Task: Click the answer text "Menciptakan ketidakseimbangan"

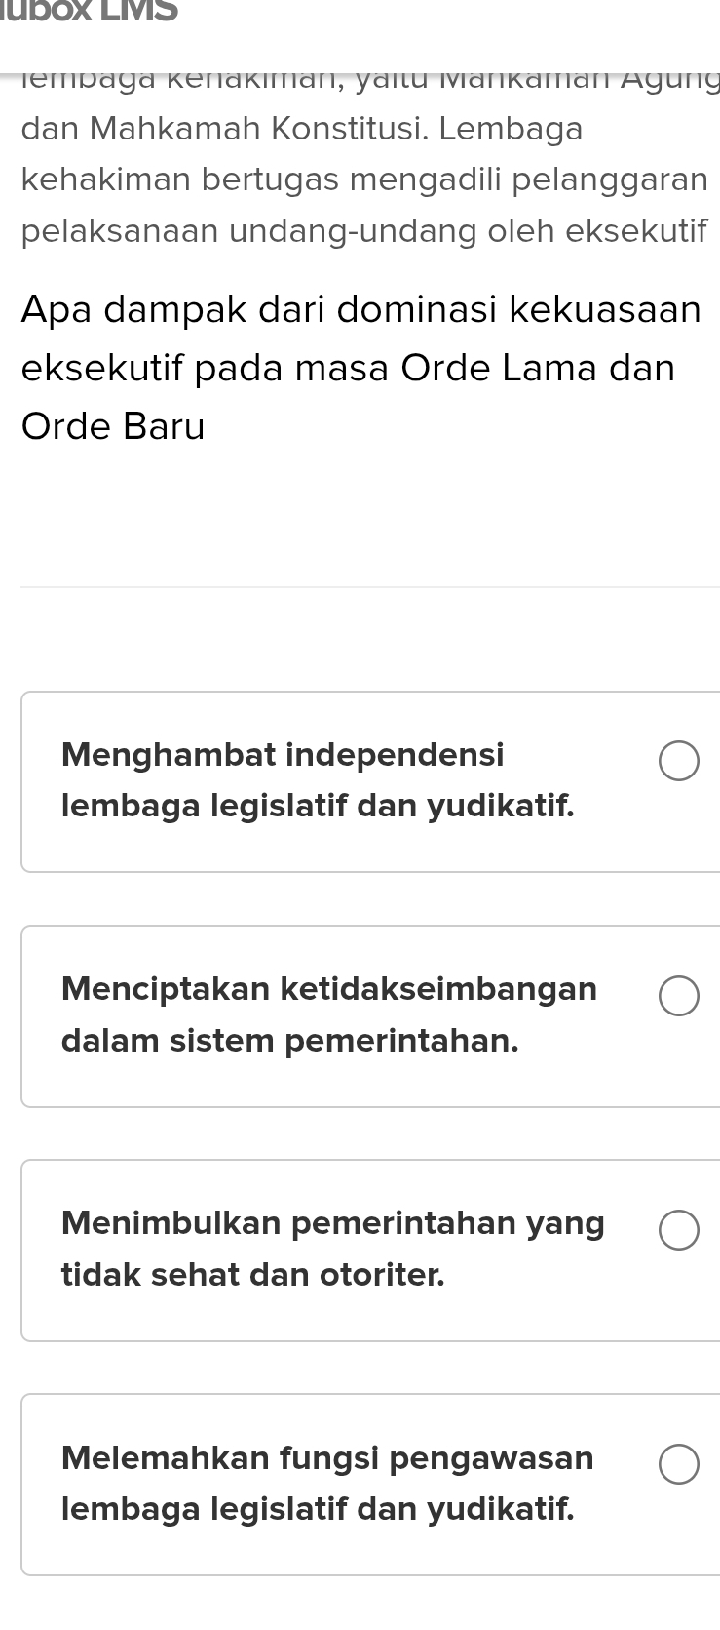Action: [329, 988]
